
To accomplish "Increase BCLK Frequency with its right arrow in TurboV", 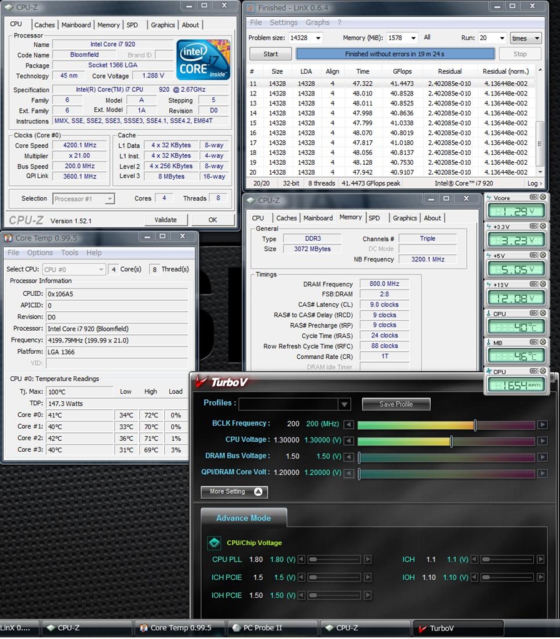I will click(x=543, y=424).
